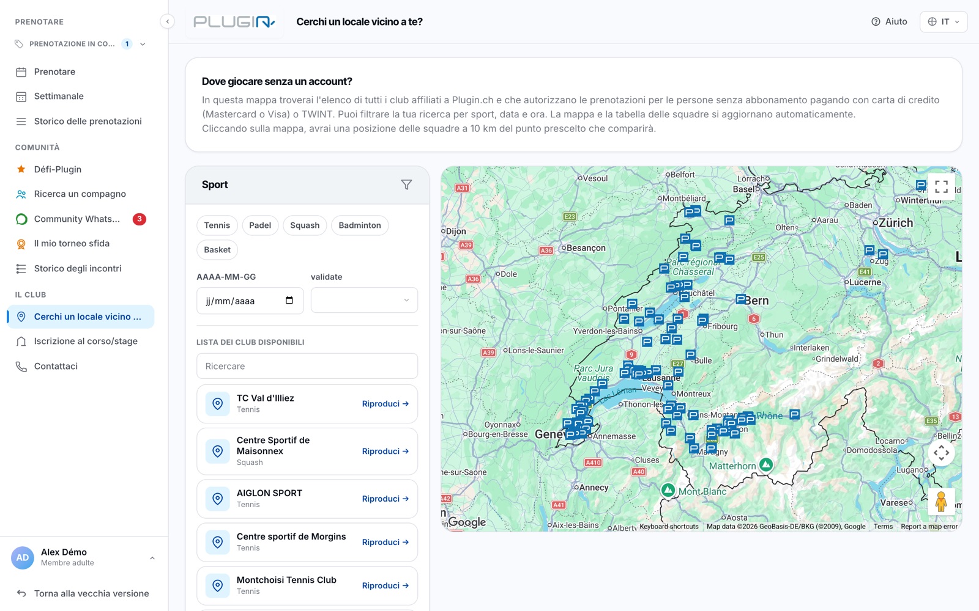
Task: Toggle fullscreen view on the map
Action: 942,187
